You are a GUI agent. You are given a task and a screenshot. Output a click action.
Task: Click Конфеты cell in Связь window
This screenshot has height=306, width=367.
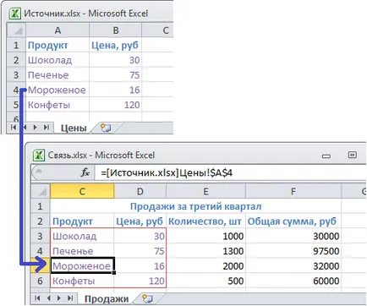(x=82, y=281)
